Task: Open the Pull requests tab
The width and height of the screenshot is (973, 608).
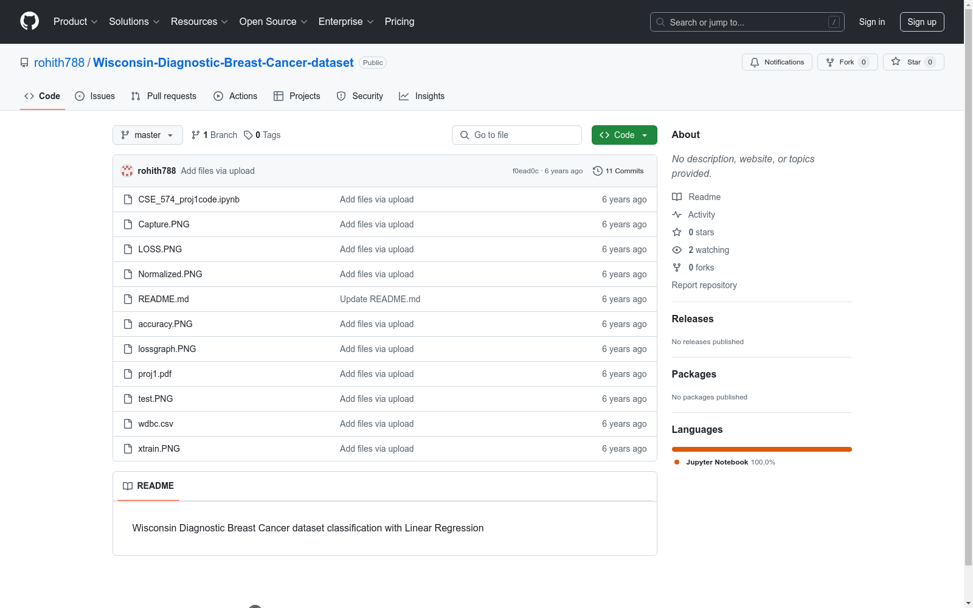Action: [164, 96]
